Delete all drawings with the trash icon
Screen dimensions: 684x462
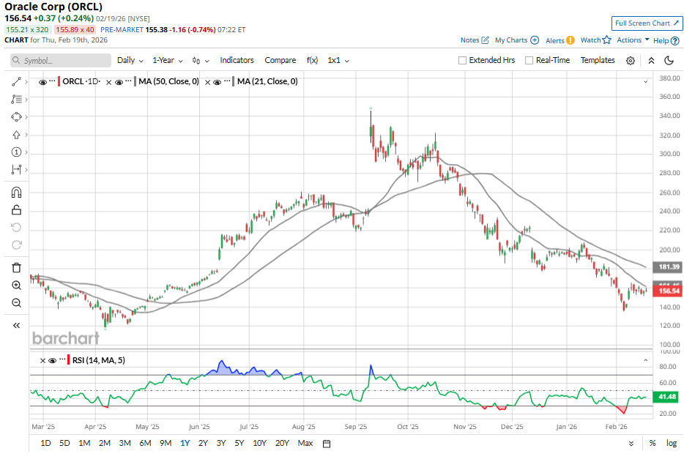[15, 267]
